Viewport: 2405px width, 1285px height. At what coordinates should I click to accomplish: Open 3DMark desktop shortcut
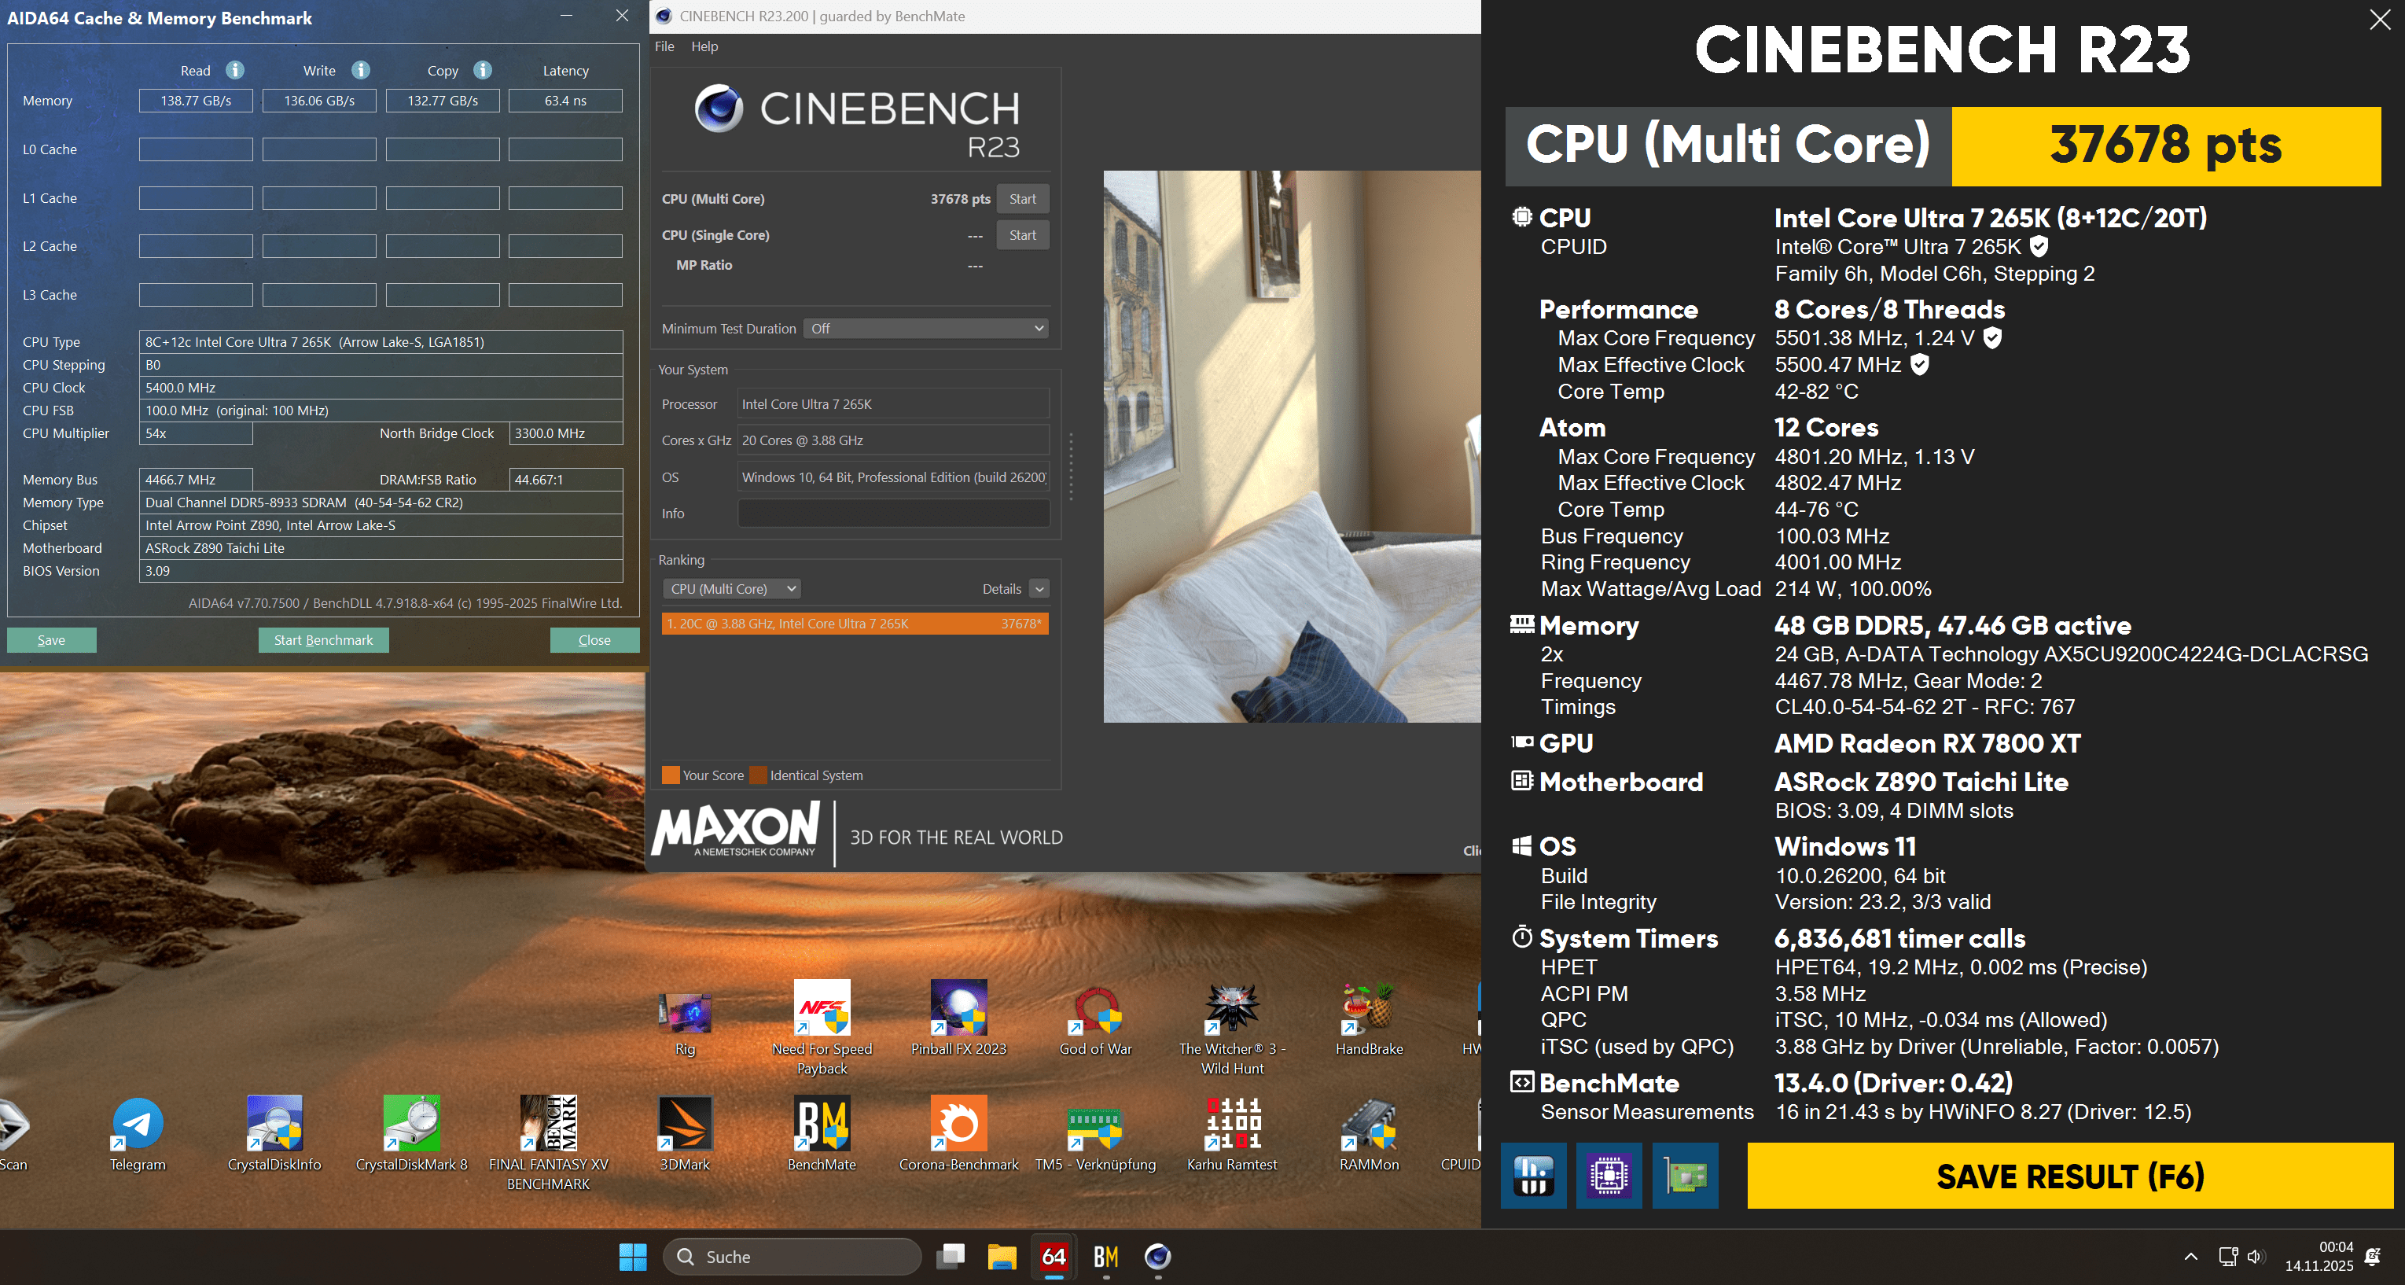pyautogui.click(x=684, y=1125)
